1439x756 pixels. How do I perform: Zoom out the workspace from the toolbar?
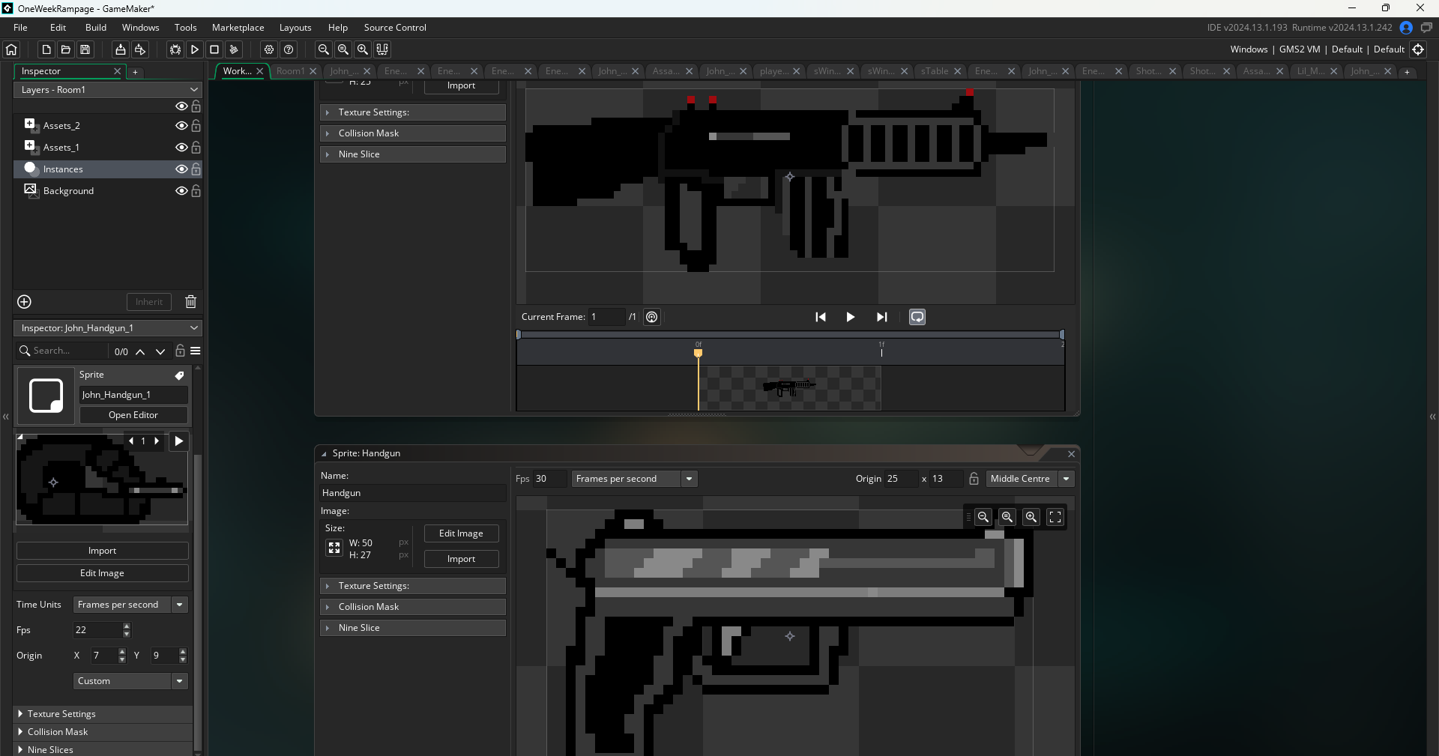[x=324, y=49]
